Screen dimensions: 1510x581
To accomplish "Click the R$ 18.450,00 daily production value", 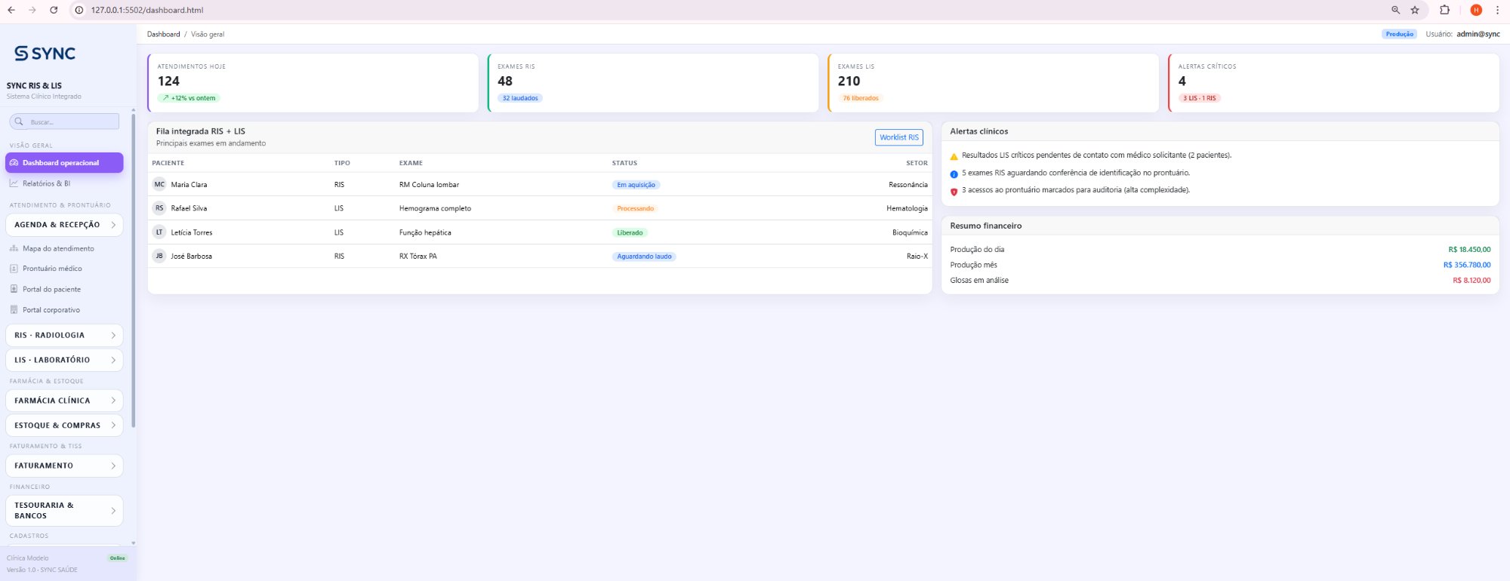I will pyautogui.click(x=1469, y=250).
